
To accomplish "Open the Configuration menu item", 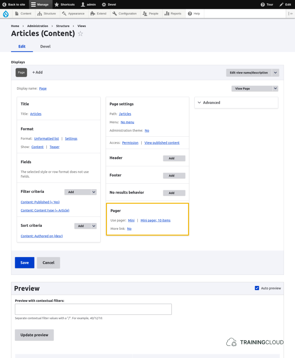I will tap(125, 14).
